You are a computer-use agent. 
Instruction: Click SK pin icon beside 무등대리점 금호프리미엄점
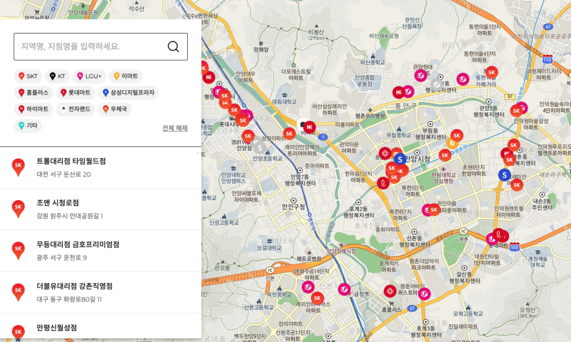click(x=18, y=251)
